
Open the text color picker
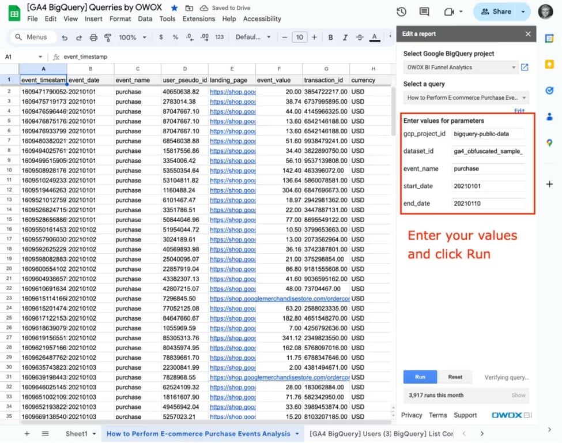click(x=375, y=37)
